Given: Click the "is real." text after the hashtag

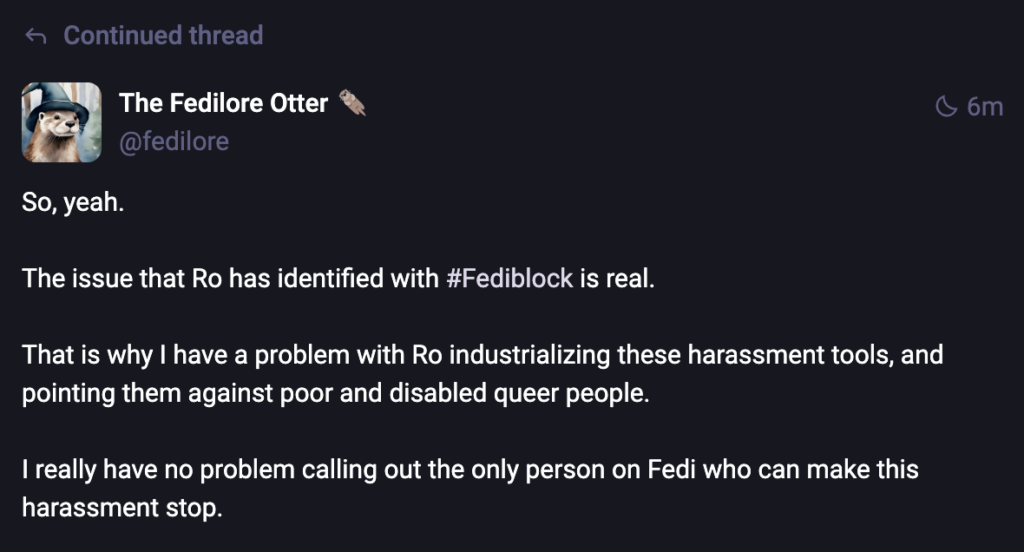Looking at the screenshot, I should (x=617, y=278).
